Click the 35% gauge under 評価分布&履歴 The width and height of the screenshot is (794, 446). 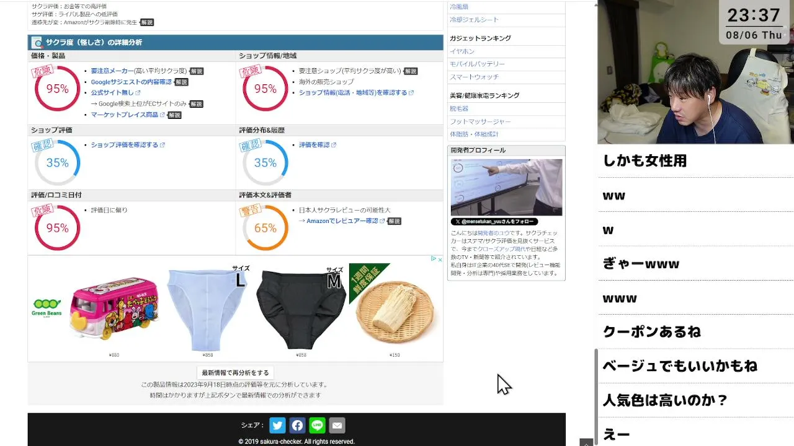coord(265,163)
